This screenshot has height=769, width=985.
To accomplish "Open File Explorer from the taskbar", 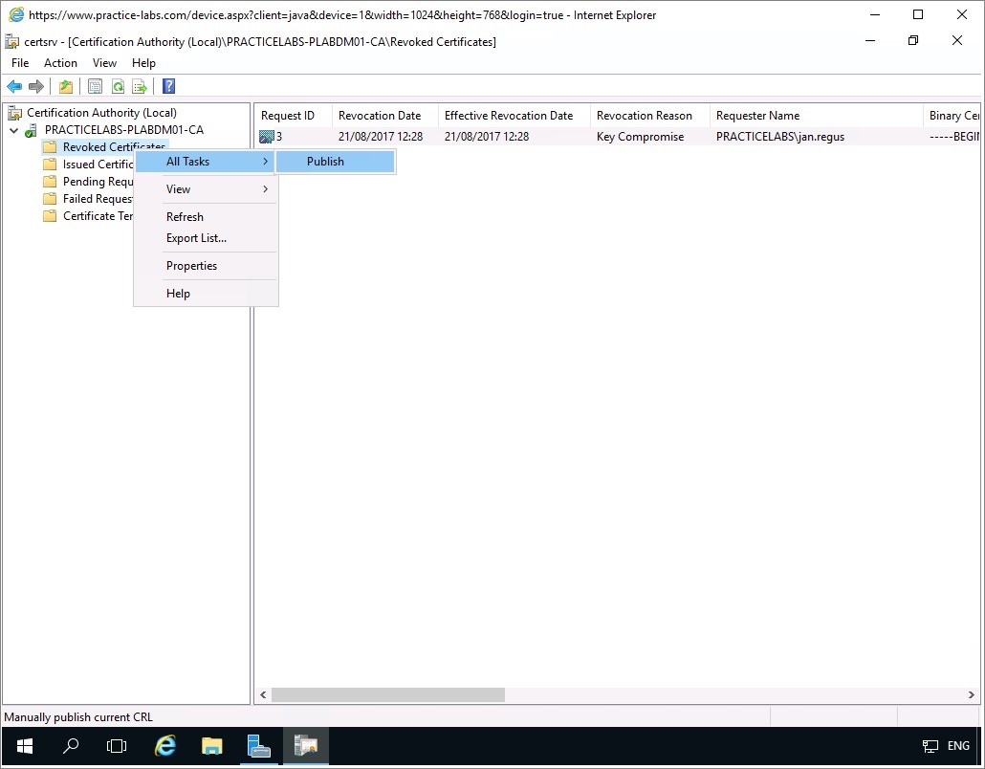I will 211,746.
